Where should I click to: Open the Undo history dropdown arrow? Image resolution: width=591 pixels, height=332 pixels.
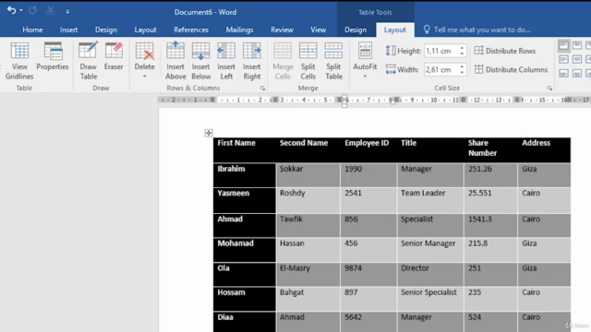point(20,10)
